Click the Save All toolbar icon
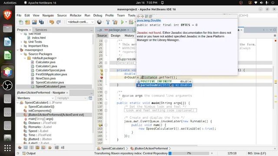Image resolution: width=278 pixels, height=156 pixels. [x=41, y=22]
